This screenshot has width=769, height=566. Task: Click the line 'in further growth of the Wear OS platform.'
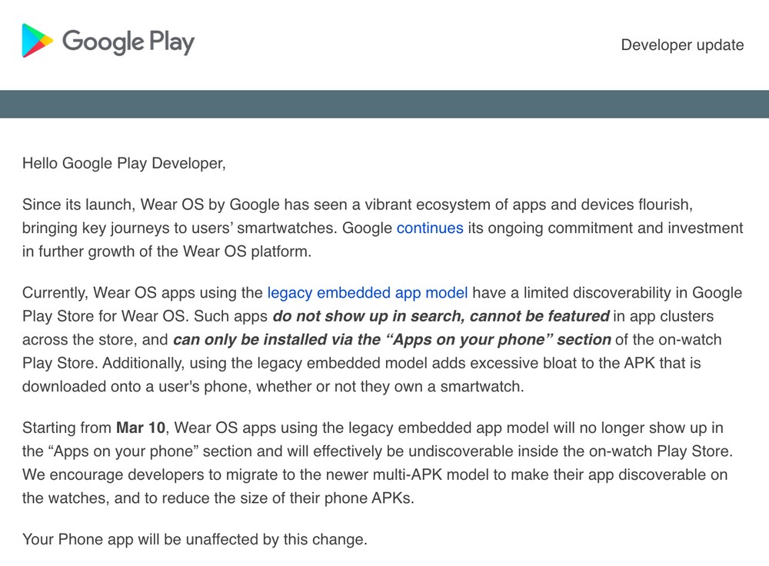[x=167, y=251]
